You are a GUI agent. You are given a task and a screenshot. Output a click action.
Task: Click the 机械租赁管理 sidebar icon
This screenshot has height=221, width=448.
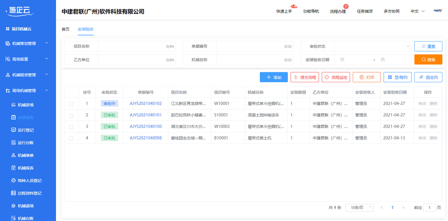(x=8, y=75)
